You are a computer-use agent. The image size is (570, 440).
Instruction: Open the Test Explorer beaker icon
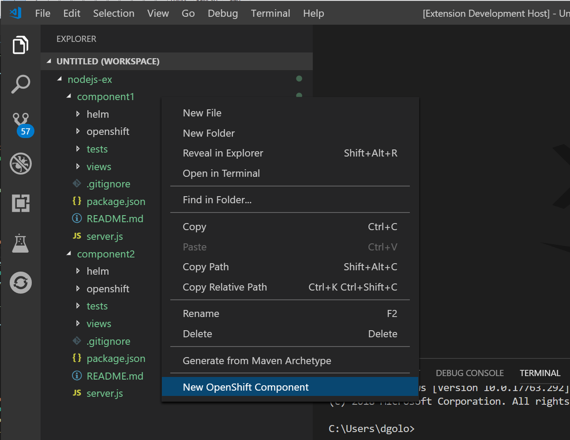[20, 243]
